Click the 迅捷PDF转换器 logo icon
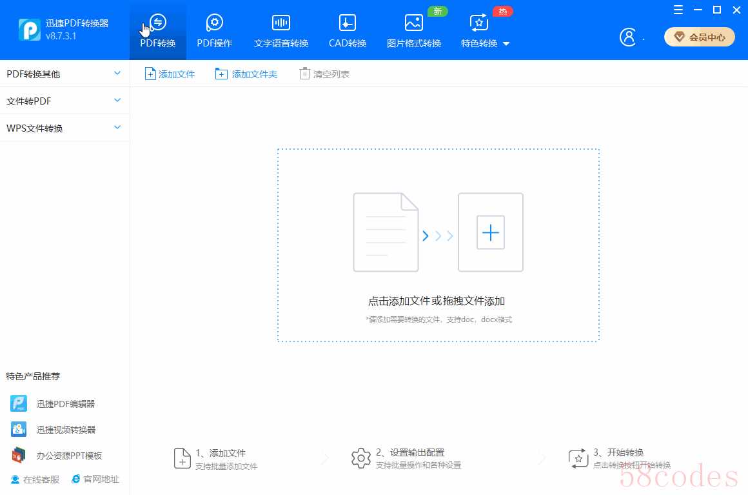The width and height of the screenshot is (748, 495). (30, 30)
